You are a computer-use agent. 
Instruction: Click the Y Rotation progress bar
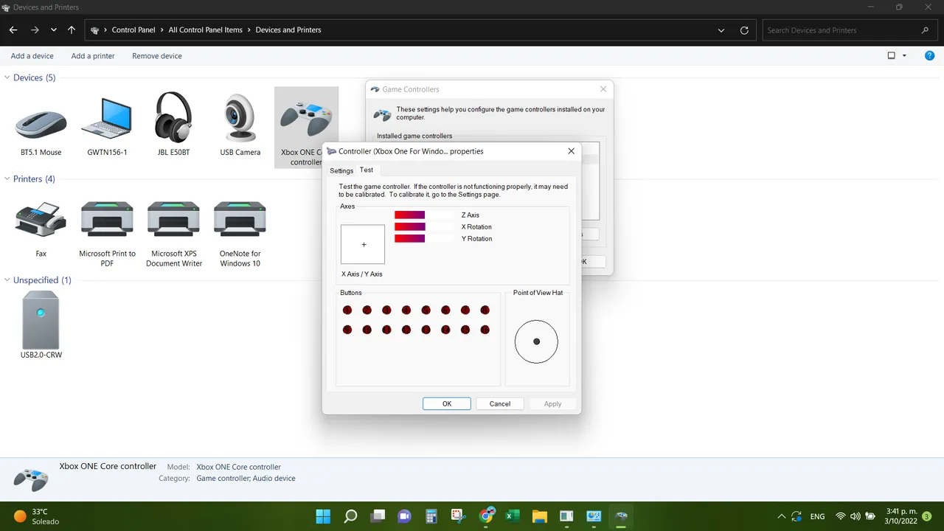[x=424, y=238]
